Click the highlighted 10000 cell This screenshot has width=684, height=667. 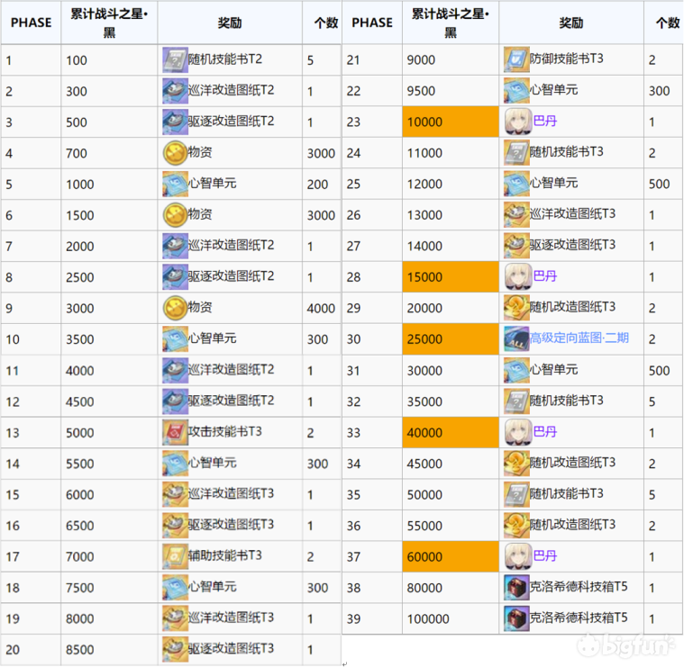click(451, 122)
